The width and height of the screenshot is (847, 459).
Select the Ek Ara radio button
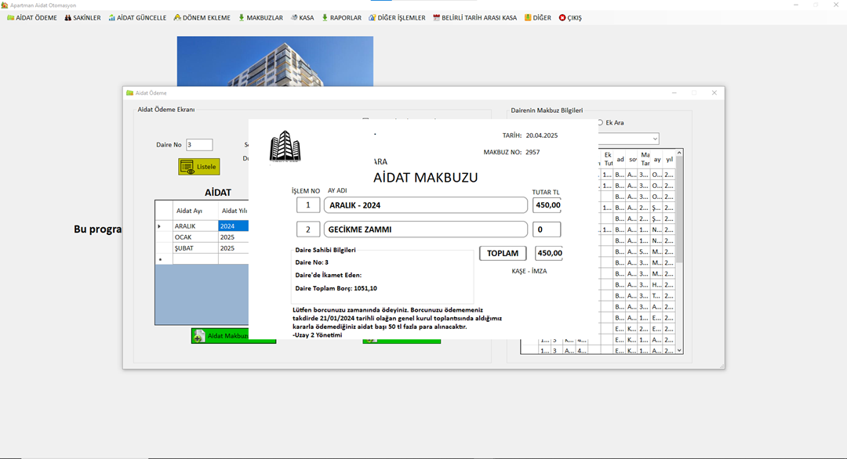pos(601,122)
